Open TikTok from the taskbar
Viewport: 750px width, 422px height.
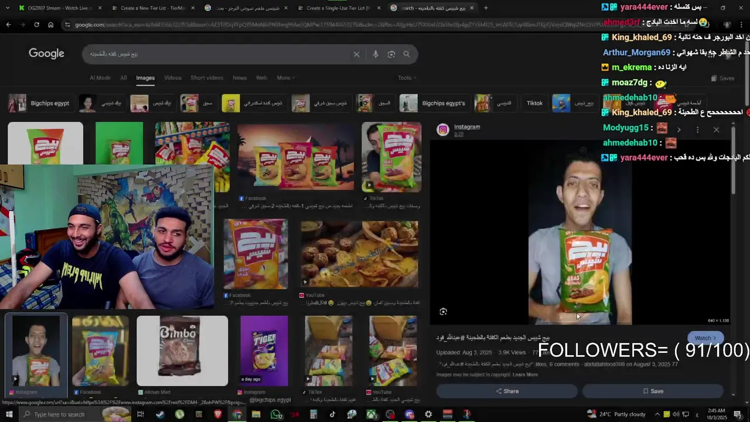pos(332,414)
